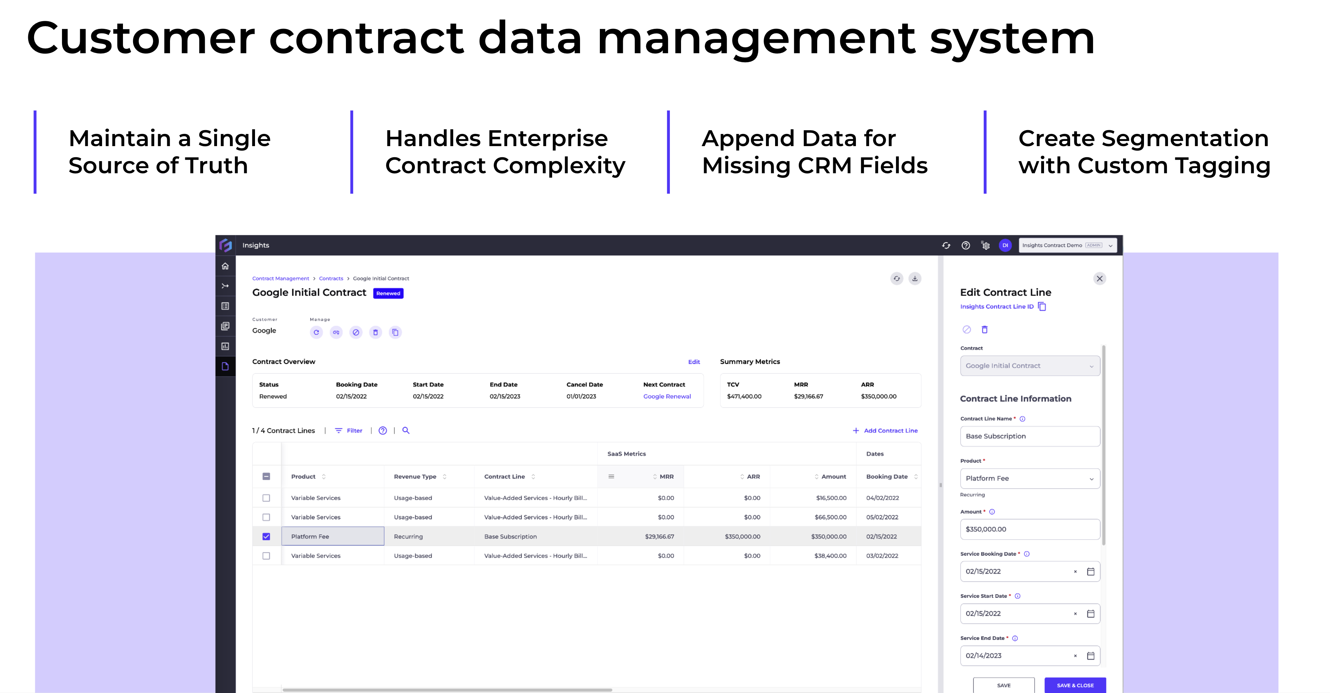
Task: Open the Filter for contract lines
Action: tap(348, 431)
